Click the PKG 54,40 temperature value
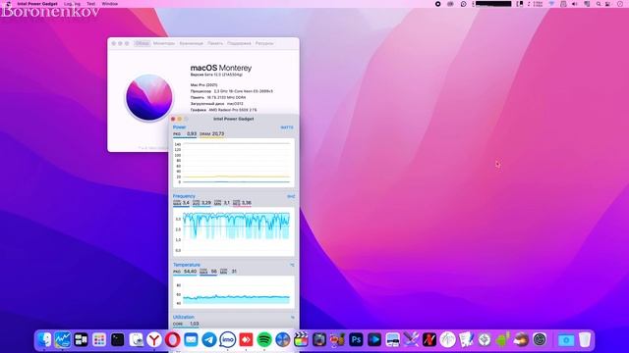This screenshot has width=629, height=353. 185,272
